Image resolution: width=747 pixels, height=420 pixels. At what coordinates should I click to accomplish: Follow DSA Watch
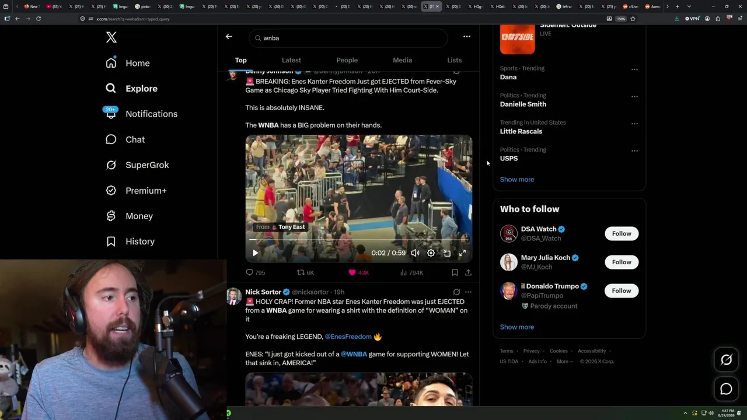[622, 233]
